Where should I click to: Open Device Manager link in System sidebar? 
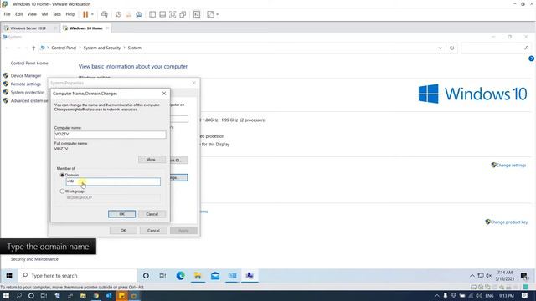pos(26,76)
